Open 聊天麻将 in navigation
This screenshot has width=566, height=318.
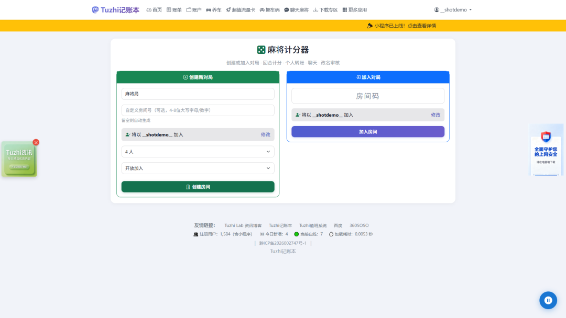point(296,10)
